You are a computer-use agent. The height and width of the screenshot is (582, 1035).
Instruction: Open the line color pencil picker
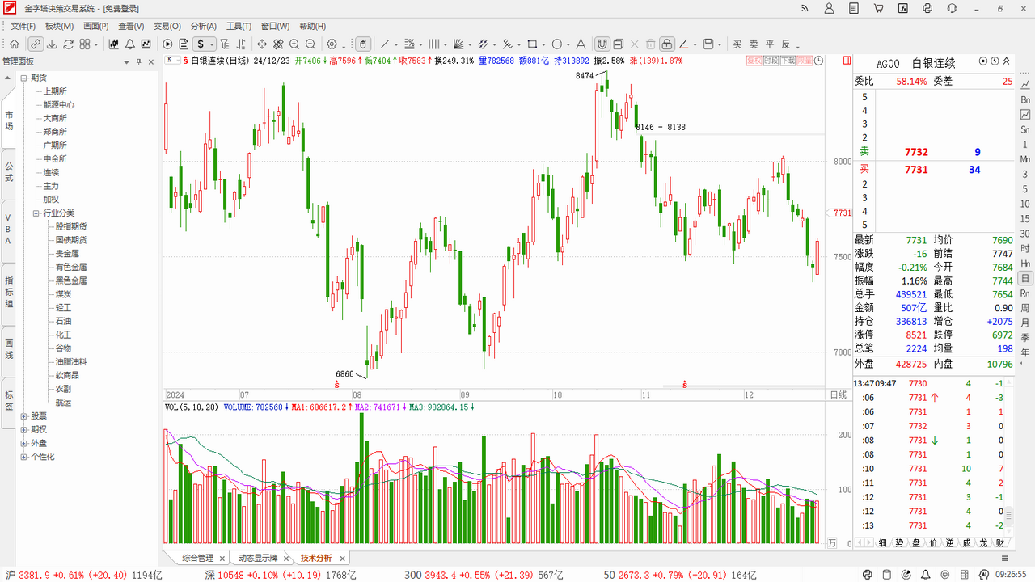point(684,44)
